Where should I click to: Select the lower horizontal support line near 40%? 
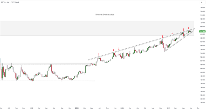(x=48, y=81)
